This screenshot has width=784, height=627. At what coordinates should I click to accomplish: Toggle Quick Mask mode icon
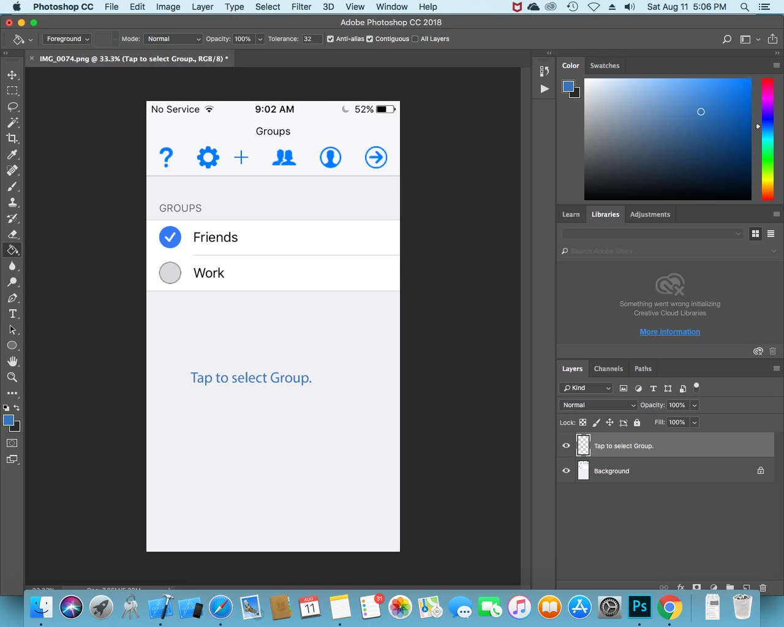12,443
